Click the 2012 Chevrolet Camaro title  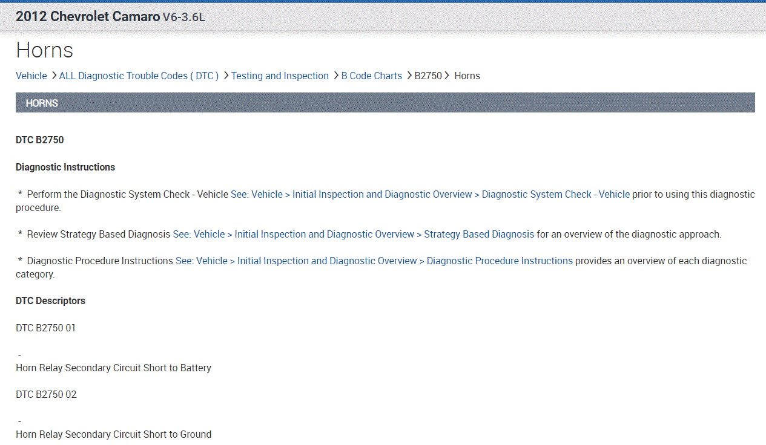(x=88, y=17)
